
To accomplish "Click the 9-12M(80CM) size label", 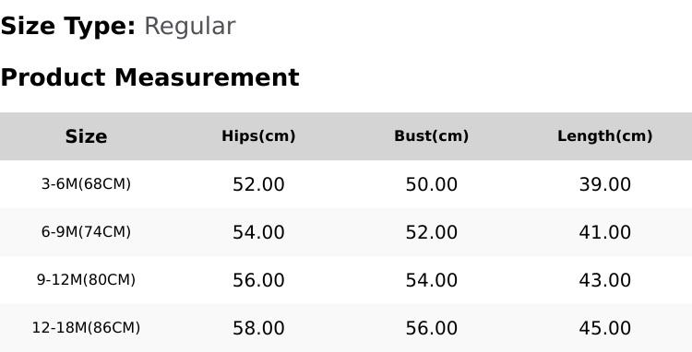I will coord(86,280).
